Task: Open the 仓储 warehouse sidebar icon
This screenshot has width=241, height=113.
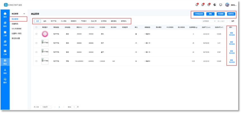Action: point(5,43)
